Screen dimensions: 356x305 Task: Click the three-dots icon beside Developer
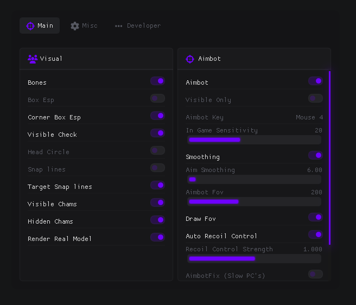(118, 26)
